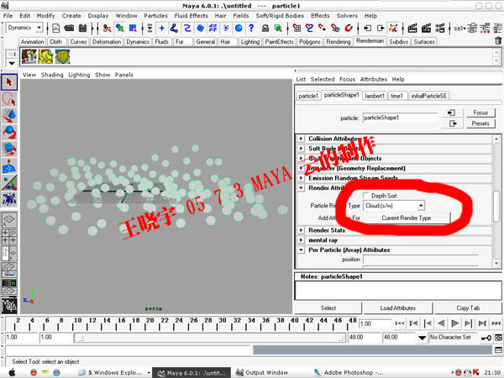Viewport: 504px width, 378px height.
Task: Enable the Depth Sort checkbox
Action: (x=365, y=196)
